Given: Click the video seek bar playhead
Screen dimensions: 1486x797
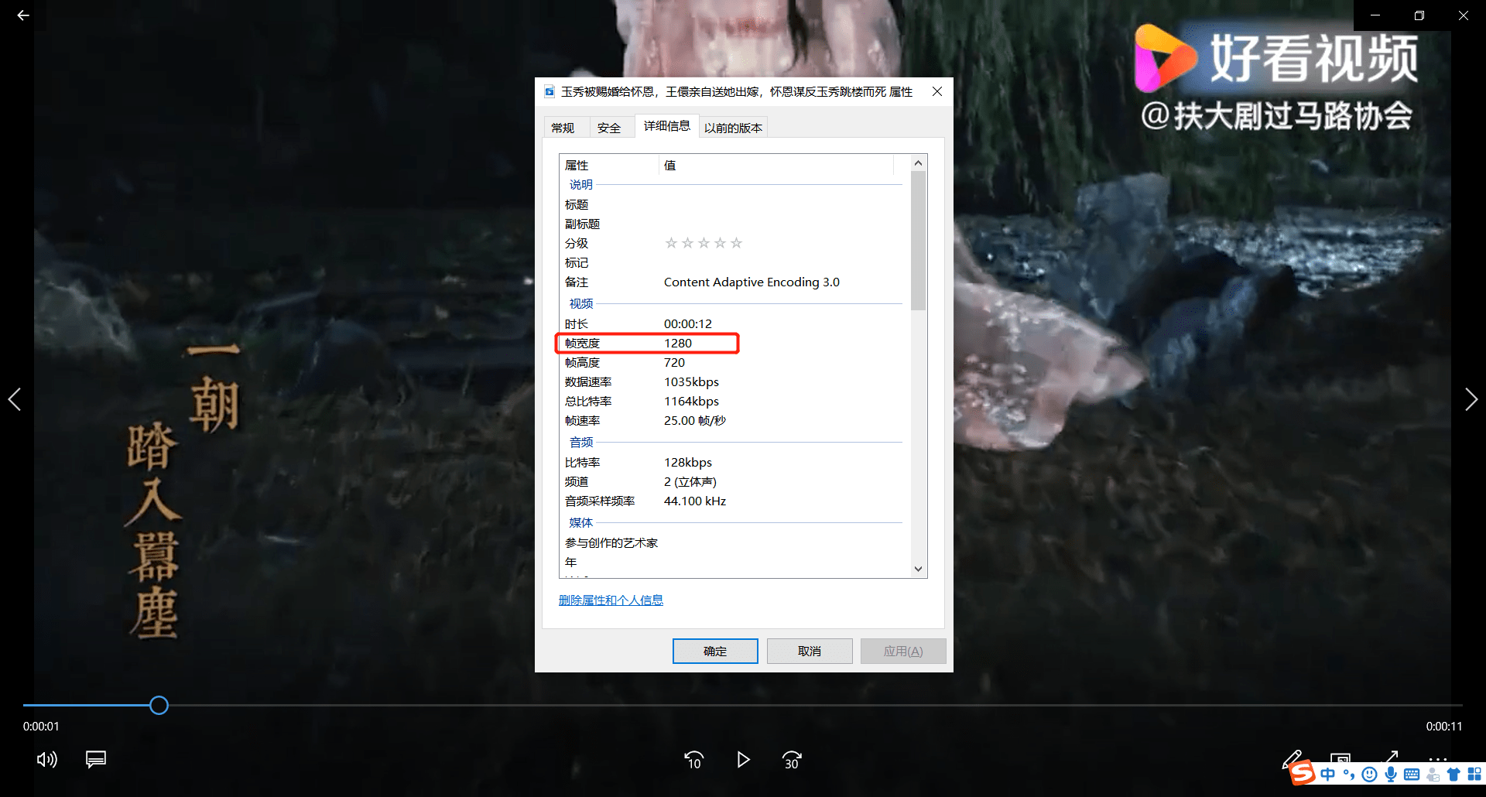Looking at the screenshot, I should pyautogui.click(x=159, y=705).
